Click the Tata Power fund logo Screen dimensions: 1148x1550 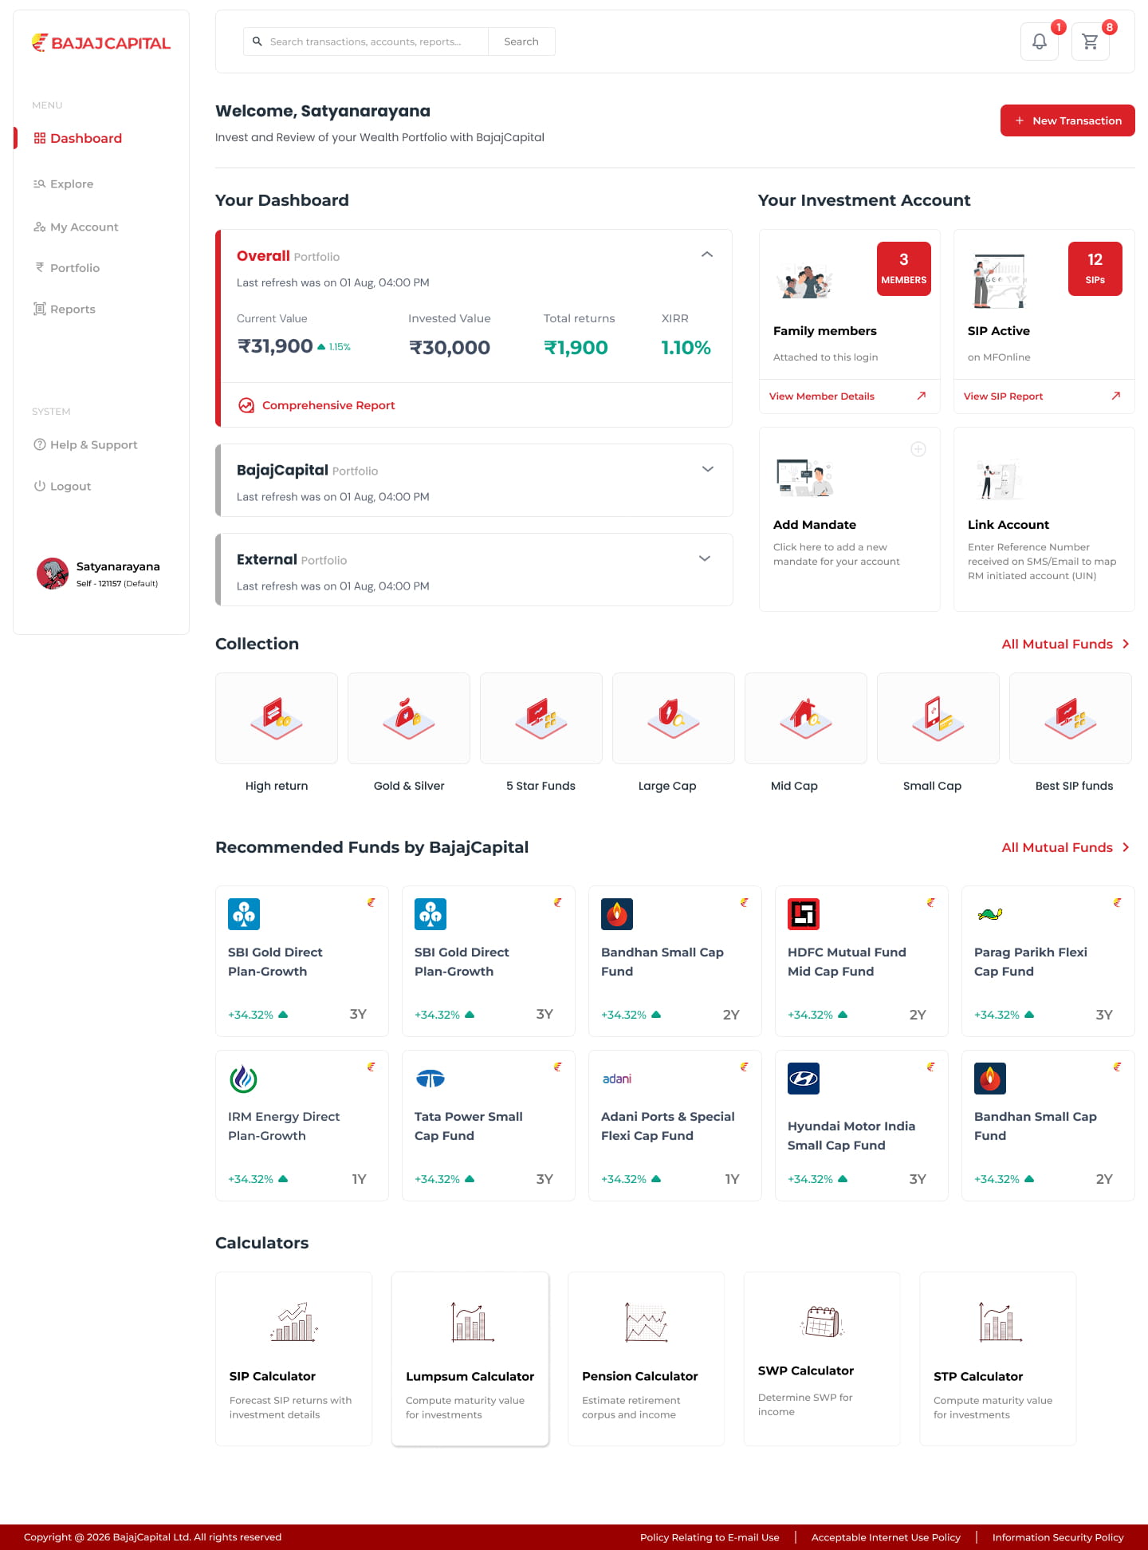pos(431,1079)
